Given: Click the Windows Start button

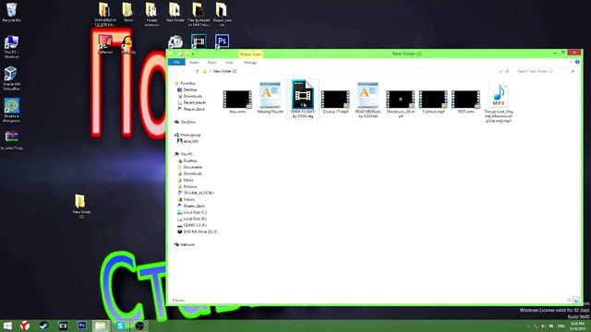Looking at the screenshot, I should [x=7, y=326].
